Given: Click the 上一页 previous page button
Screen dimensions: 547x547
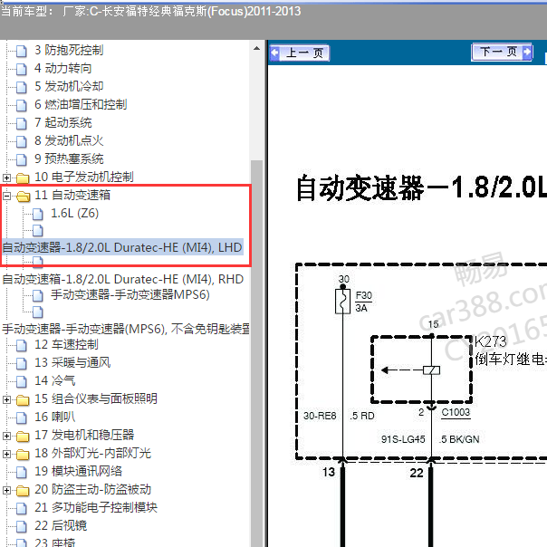Looking at the screenshot, I should pyautogui.click(x=300, y=53).
